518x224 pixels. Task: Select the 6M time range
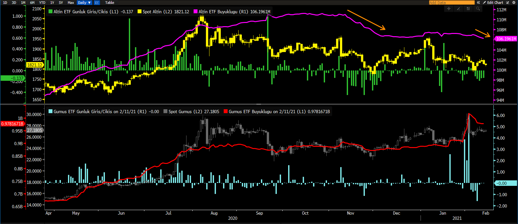point(32,3)
